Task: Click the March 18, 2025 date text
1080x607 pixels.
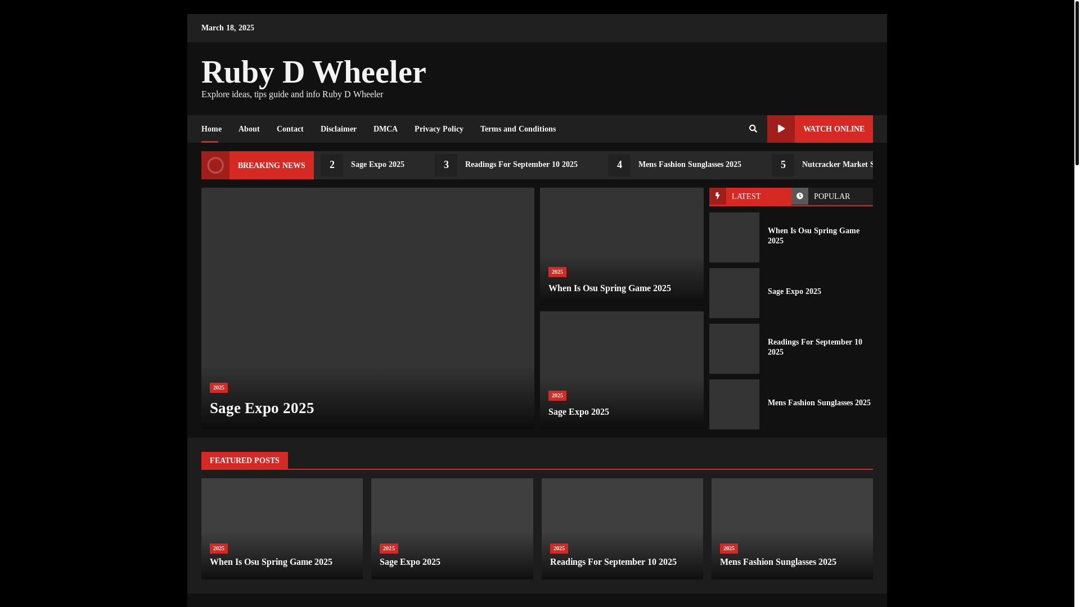Action: (x=228, y=28)
